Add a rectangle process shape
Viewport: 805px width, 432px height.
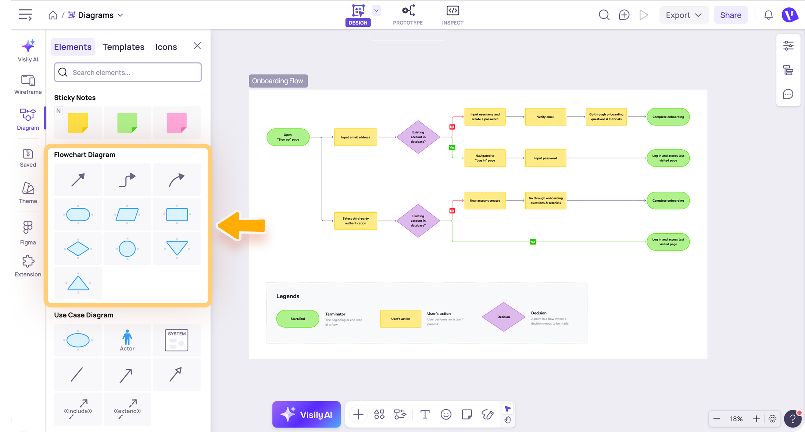pos(176,215)
